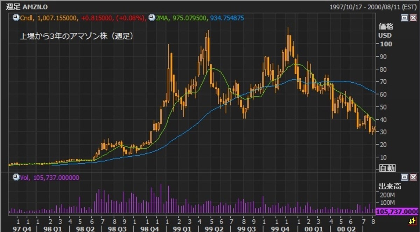Click the 価格 USD axis header
This screenshot has height=232, width=420.
pos(386,31)
